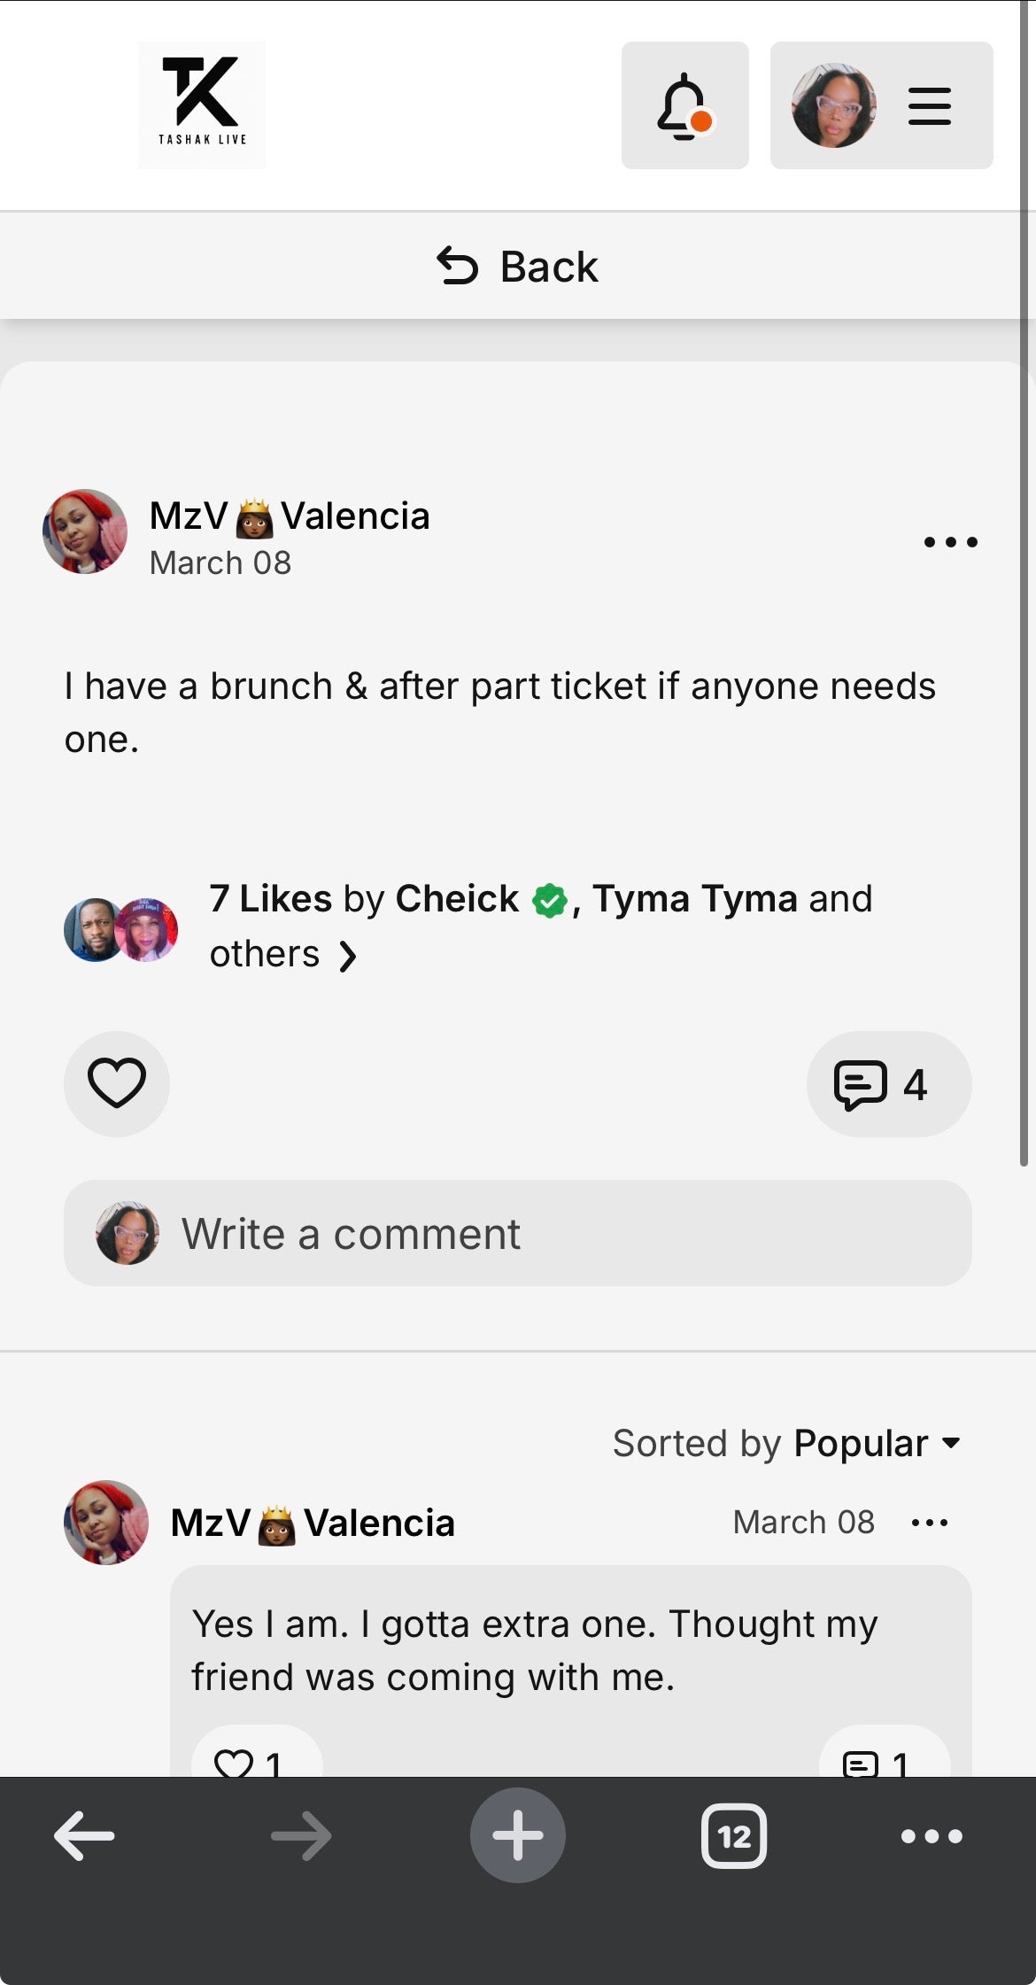Viewport: 1036px width, 1985px height.
Task: Reply to comment via bubble icon
Action: pos(884,1757)
